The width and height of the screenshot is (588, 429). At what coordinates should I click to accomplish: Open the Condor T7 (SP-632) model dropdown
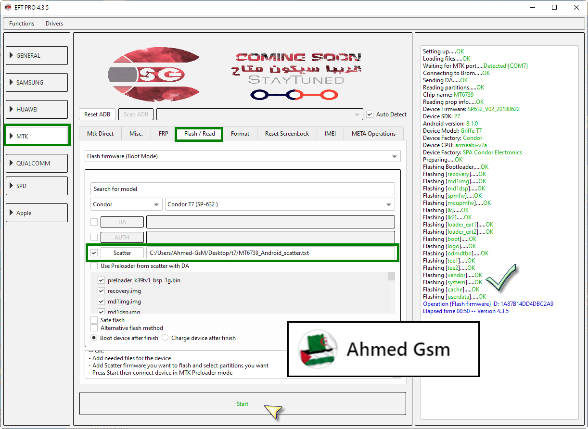280,204
